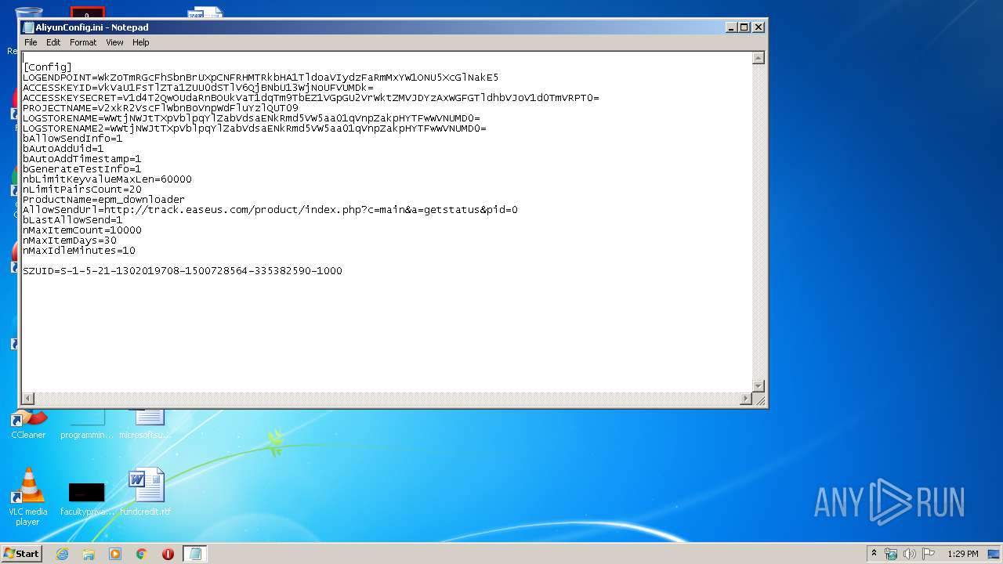
Task: Click the Notepad title bar system icon
Action: click(28, 27)
